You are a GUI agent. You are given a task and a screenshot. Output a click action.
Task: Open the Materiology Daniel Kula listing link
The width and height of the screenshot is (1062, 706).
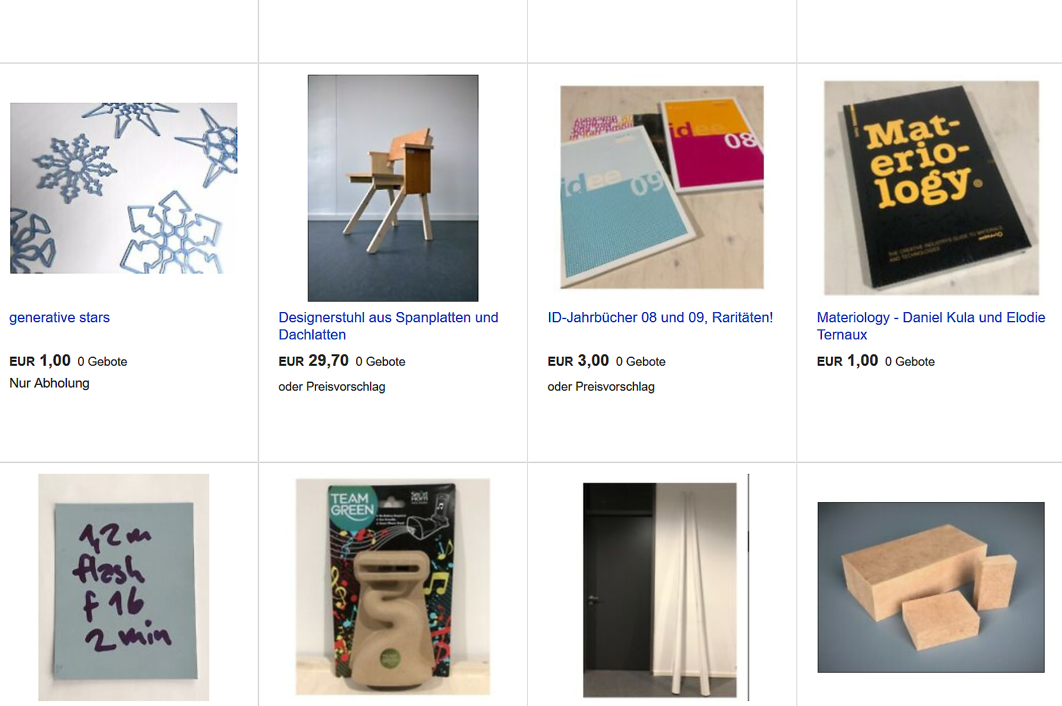pyautogui.click(x=931, y=326)
